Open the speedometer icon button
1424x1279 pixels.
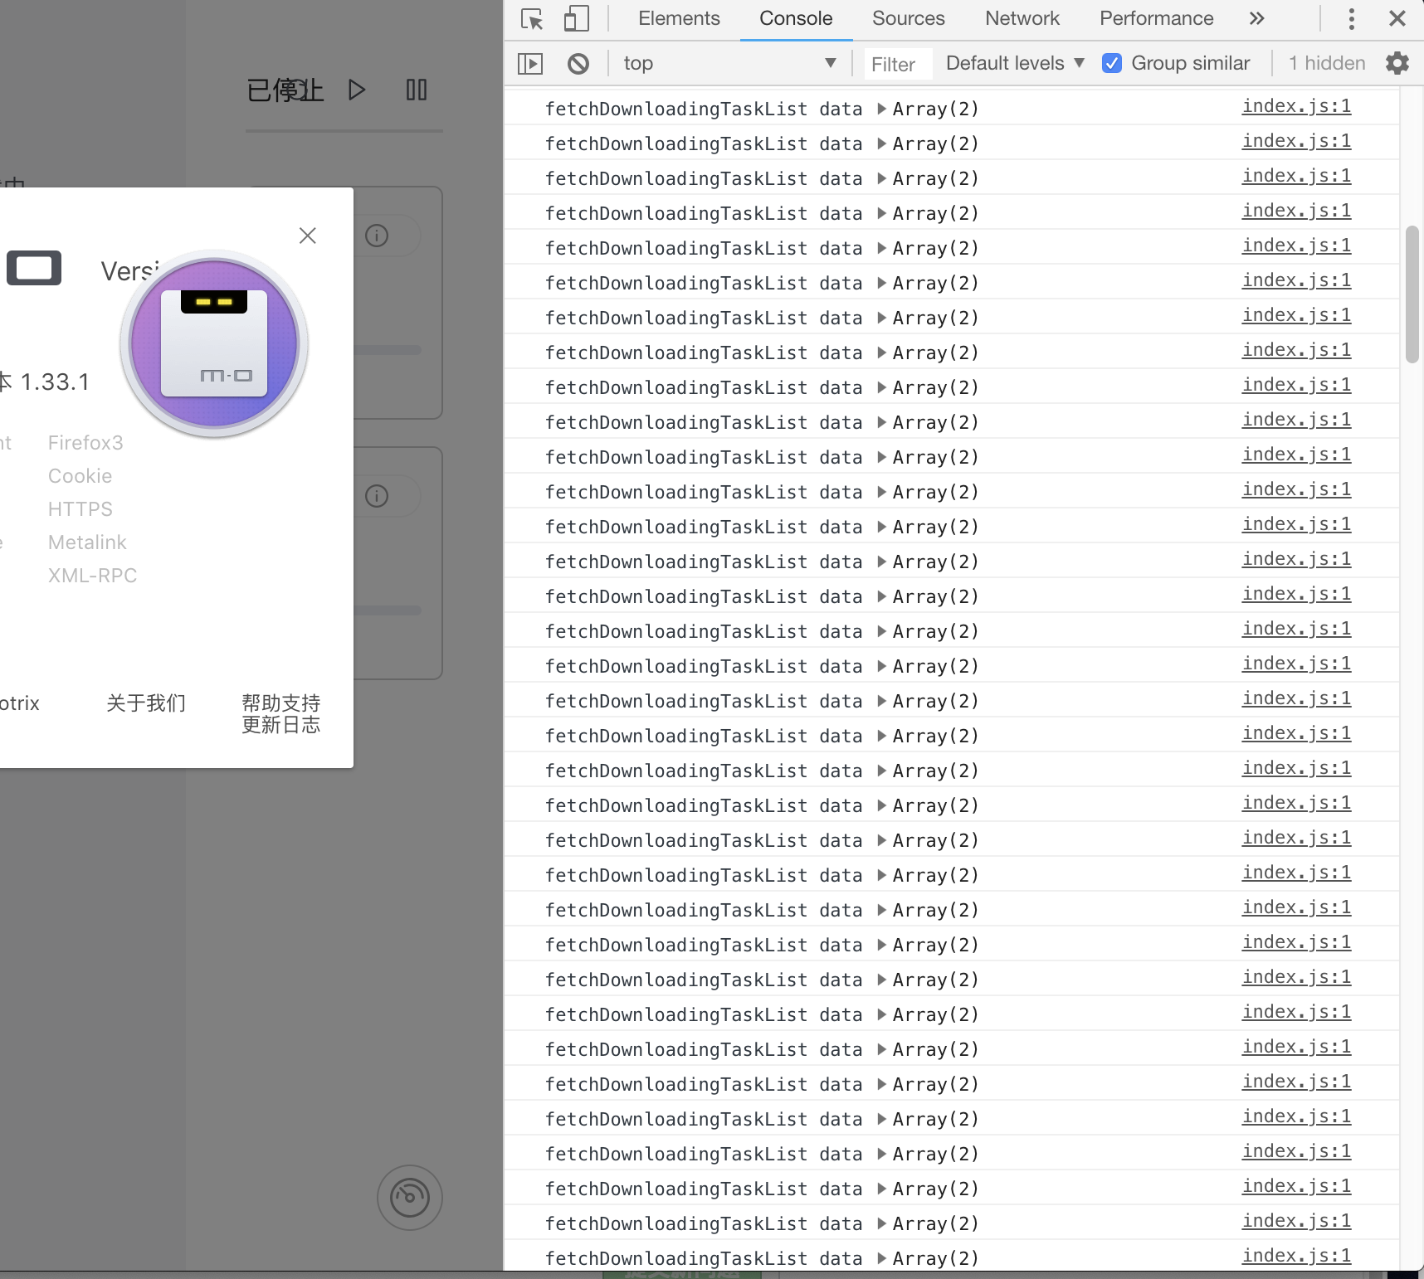click(410, 1198)
